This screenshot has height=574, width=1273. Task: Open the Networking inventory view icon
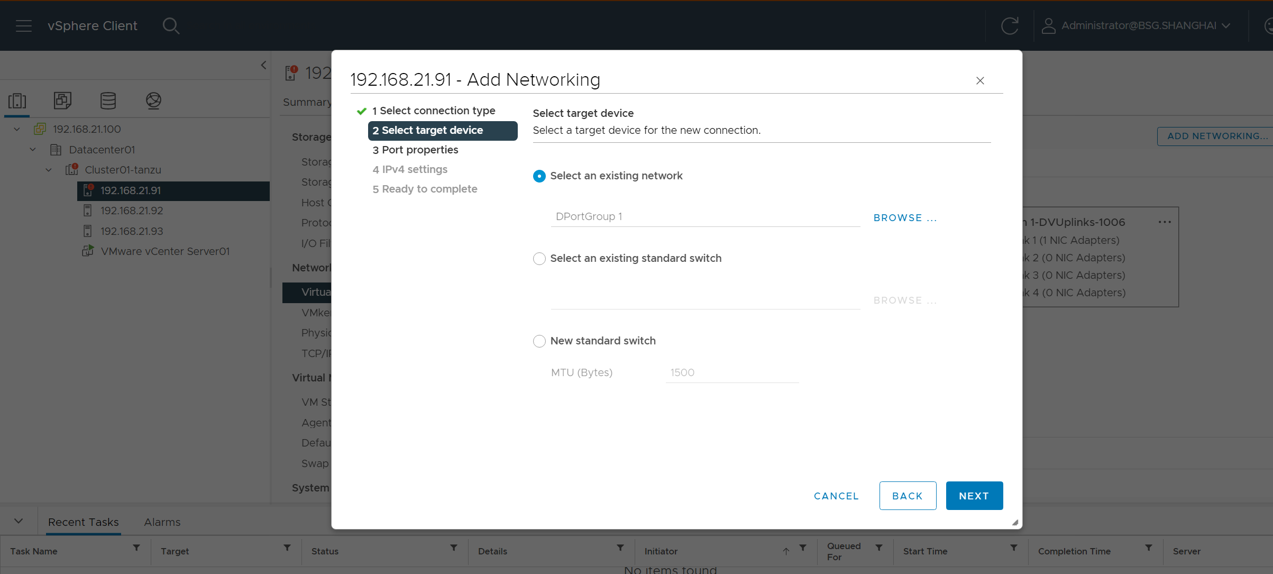153,100
